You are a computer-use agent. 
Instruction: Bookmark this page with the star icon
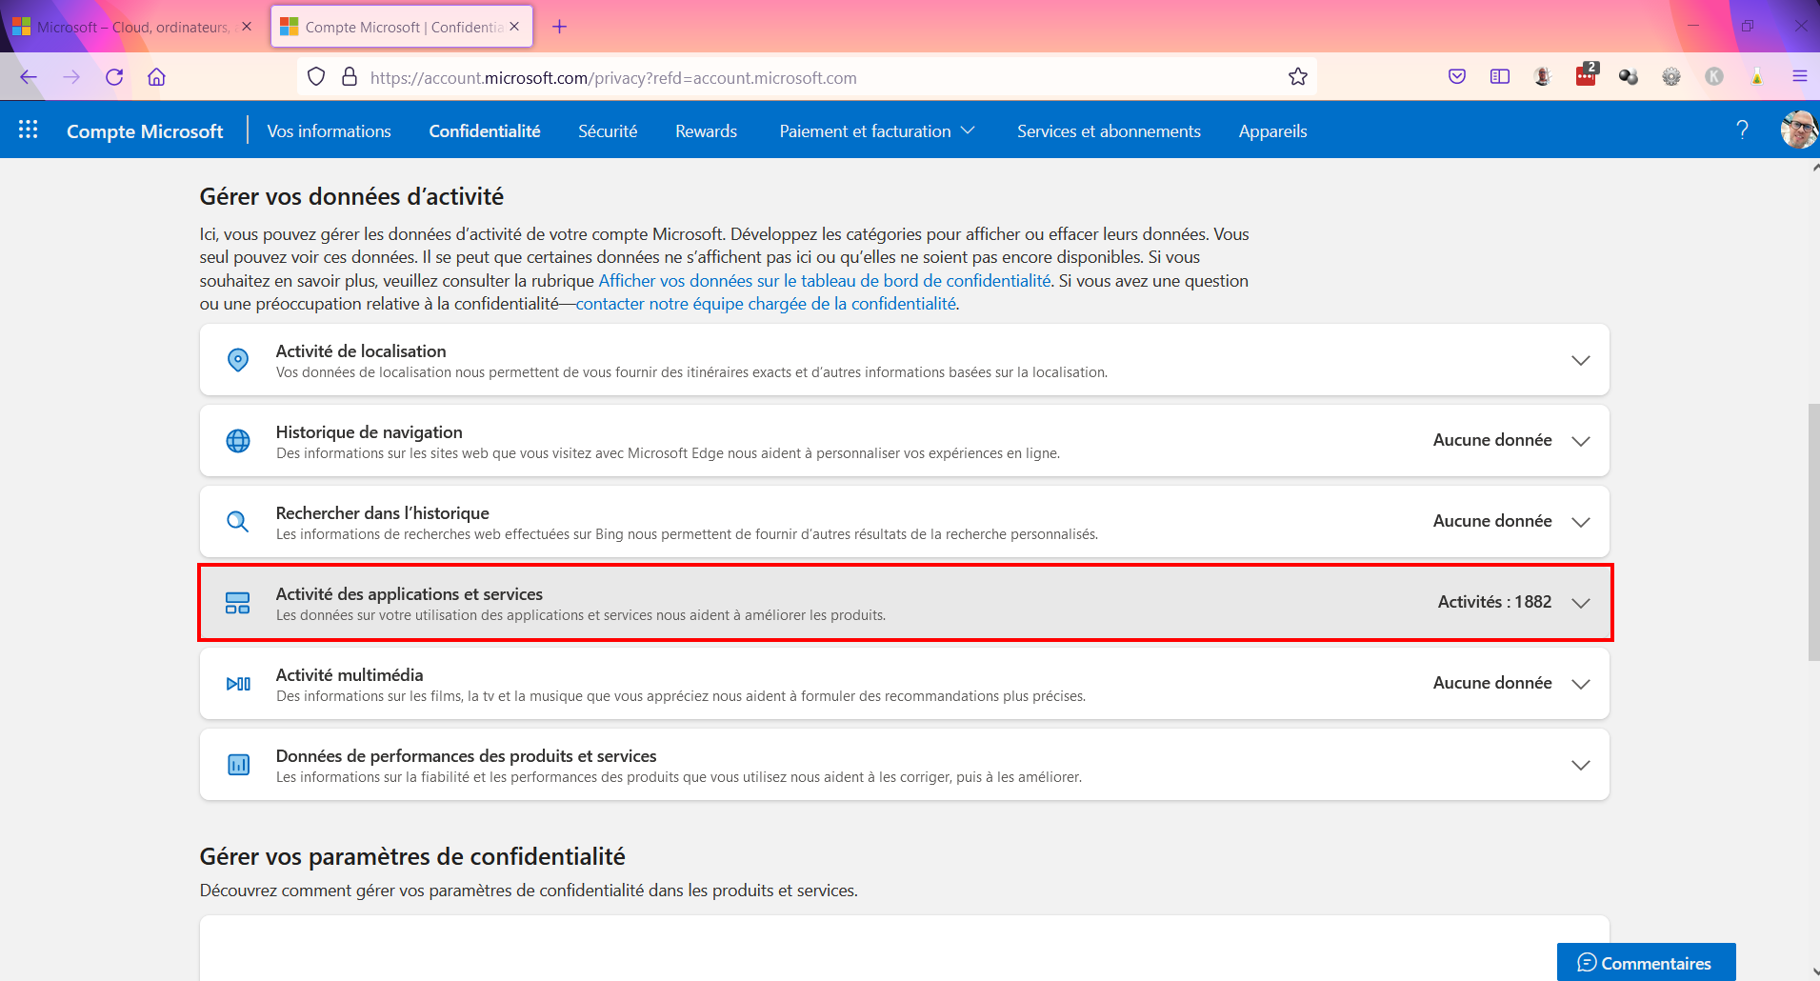pos(1298,77)
